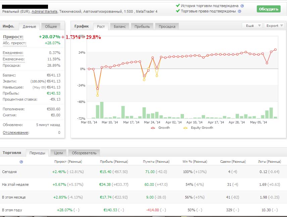Click the €34.38 profit value this week
The width and height of the screenshot is (287, 217).
coord(105,185)
